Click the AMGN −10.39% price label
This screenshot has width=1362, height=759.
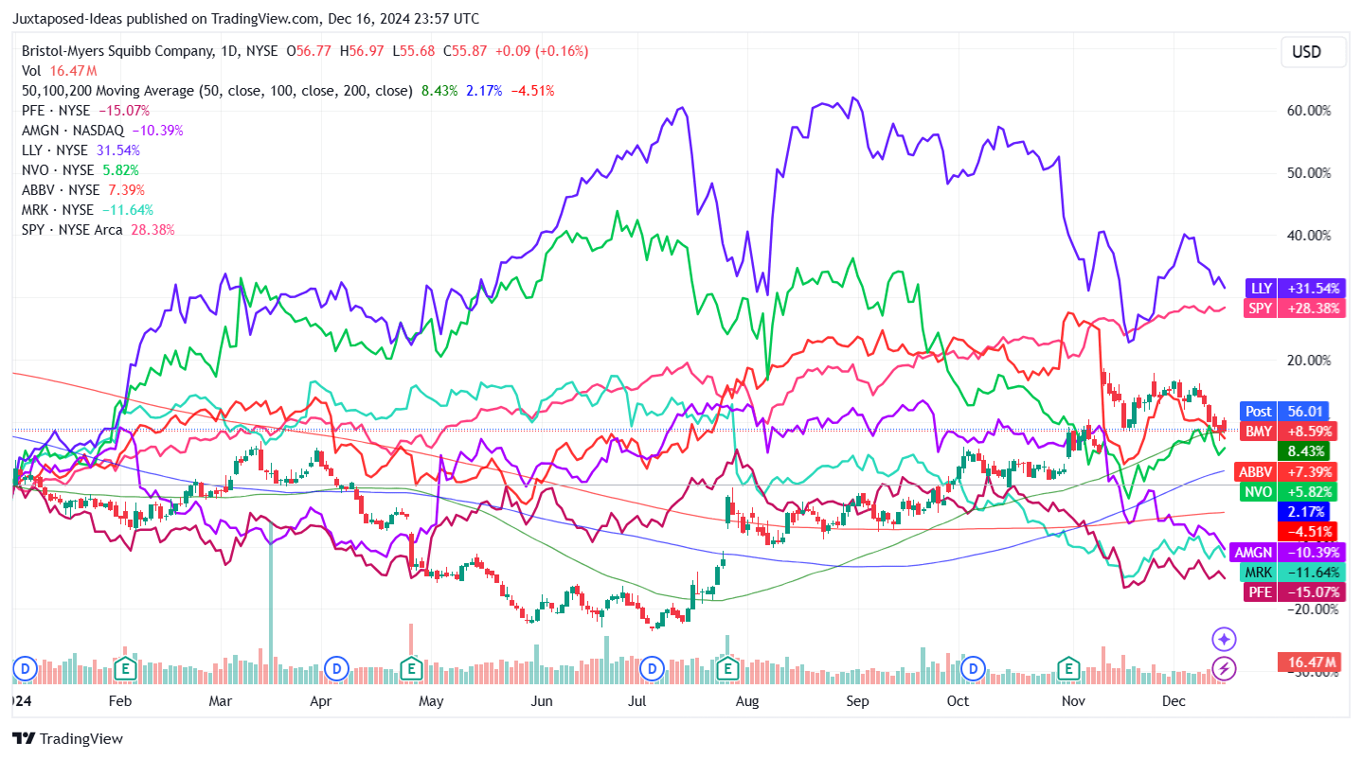(x=1288, y=552)
